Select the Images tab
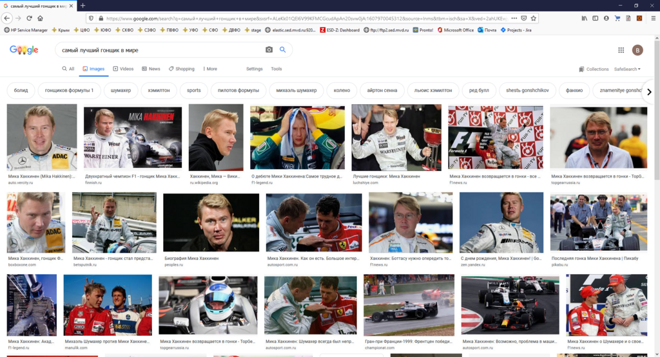Viewport: 660px width, 357px height. (93, 69)
